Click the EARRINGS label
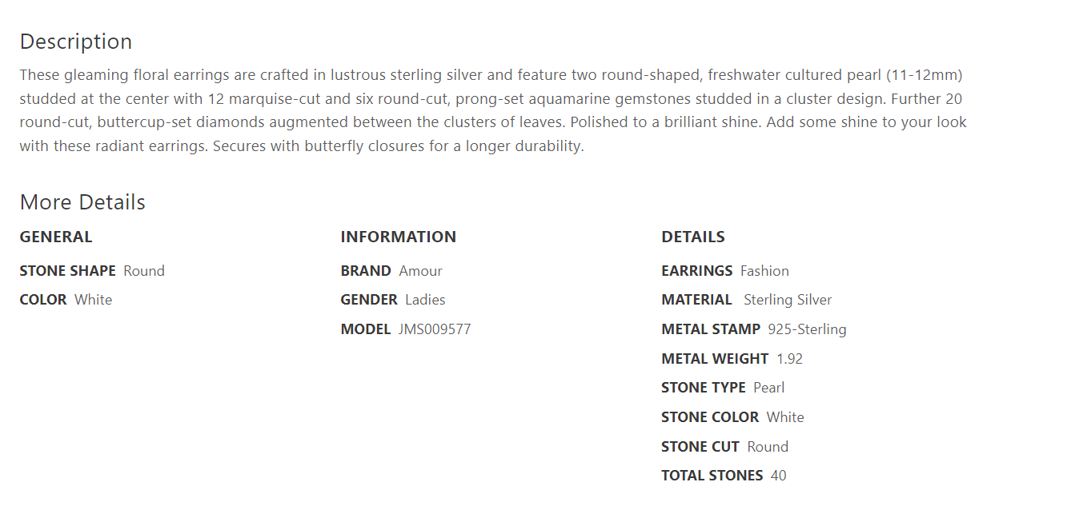 (696, 271)
